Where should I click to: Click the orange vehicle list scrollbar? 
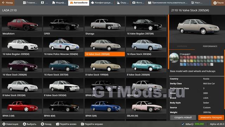click(168, 42)
